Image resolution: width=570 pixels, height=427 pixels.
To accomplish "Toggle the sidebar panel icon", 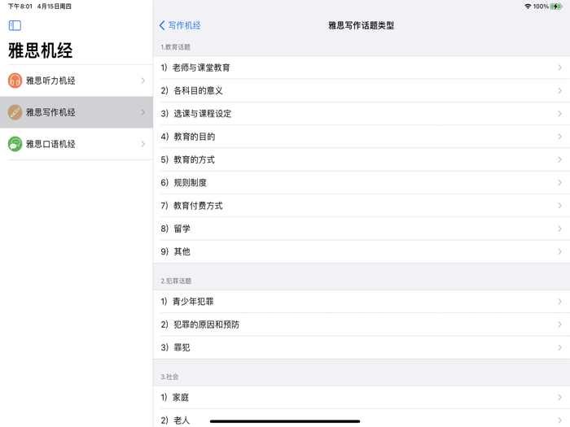I will coord(15,25).
